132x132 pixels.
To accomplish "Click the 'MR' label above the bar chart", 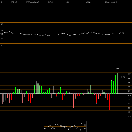I will coord(118,69).
